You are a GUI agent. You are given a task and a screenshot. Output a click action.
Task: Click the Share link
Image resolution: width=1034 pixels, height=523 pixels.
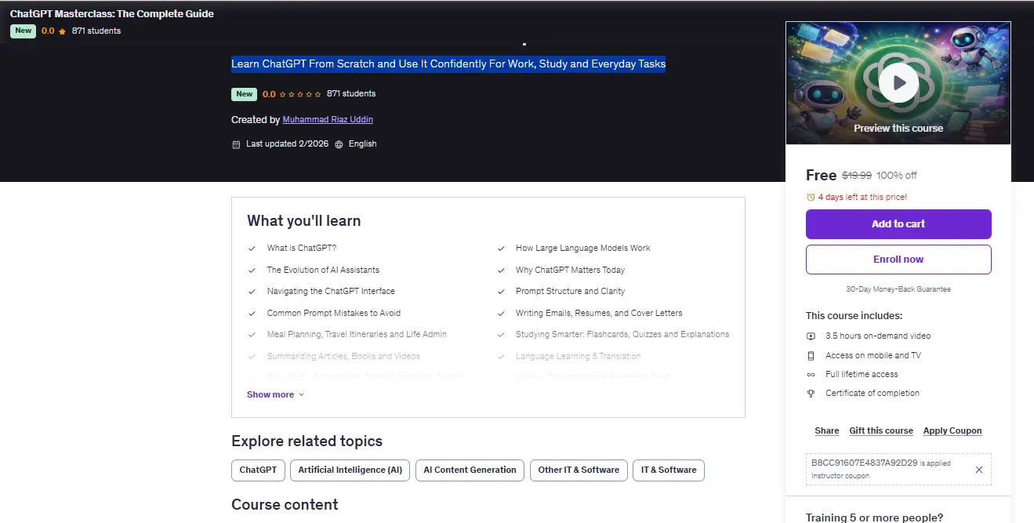[x=826, y=430]
